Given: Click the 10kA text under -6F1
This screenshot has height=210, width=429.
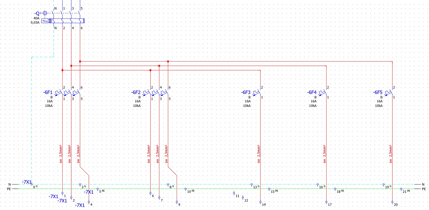Looking at the screenshot, I should pyautogui.click(x=49, y=106).
